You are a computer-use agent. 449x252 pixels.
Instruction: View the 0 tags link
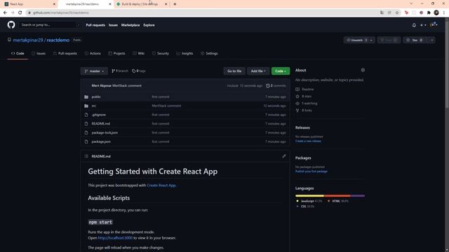click(139, 71)
